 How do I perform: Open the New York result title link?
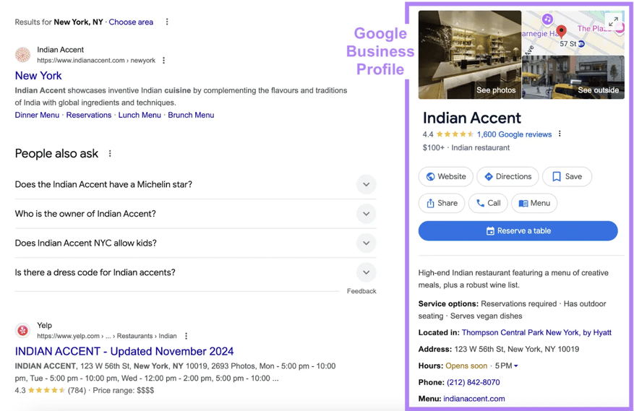click(38, 76)
